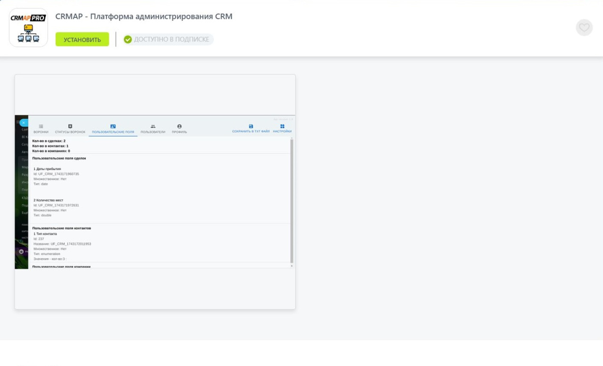The height and width of the screenshot is (366, 603).
Task: Click the CRMAP PRO app logo
Action: pos(28,27)
